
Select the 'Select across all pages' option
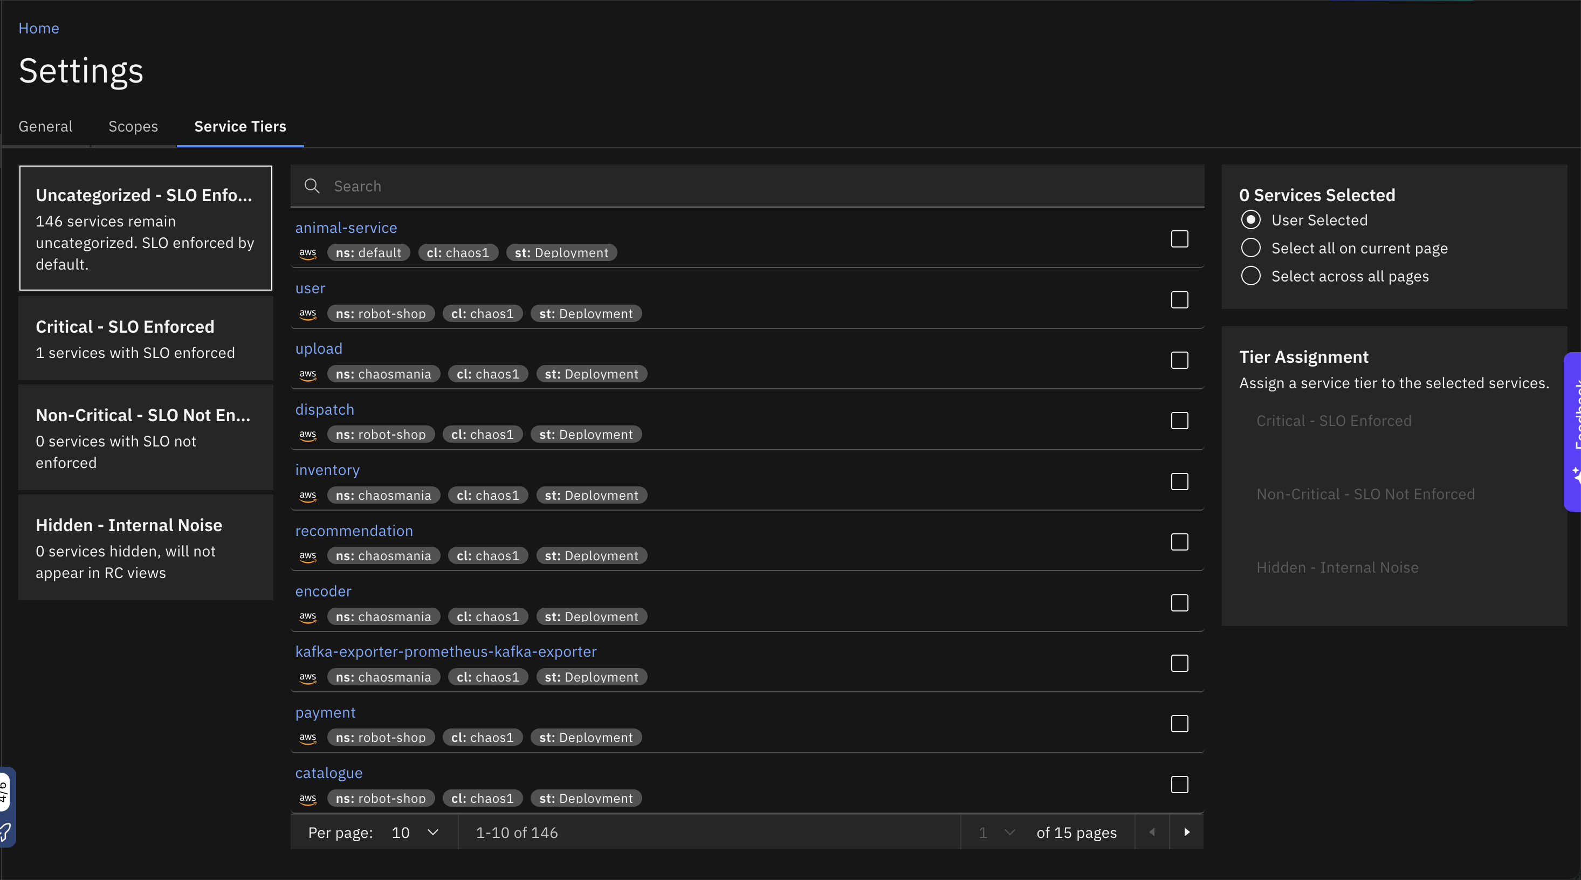pos(1252,276)
